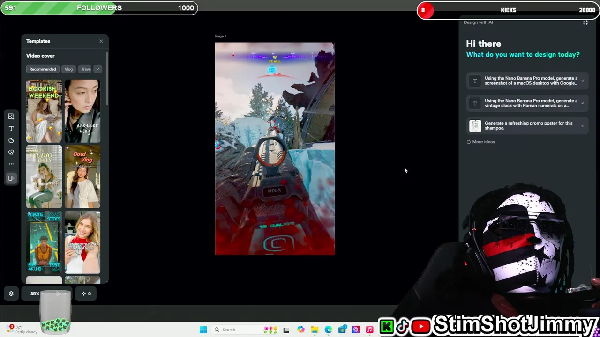Select the Page 1 canvas image

tap(275, 149)
